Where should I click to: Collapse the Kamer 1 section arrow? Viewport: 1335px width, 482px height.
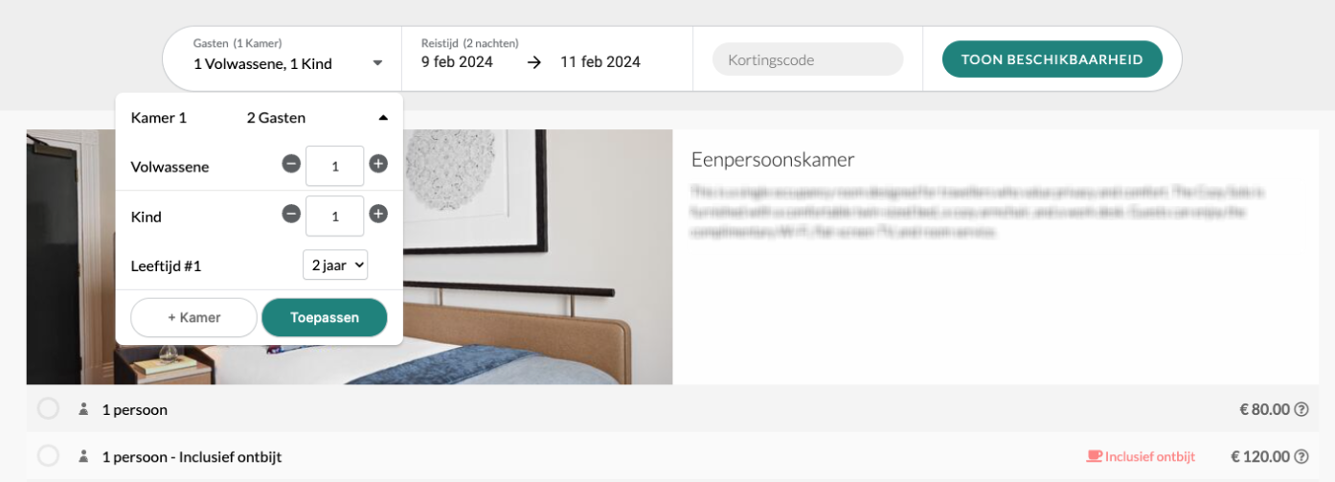(383, 118)
